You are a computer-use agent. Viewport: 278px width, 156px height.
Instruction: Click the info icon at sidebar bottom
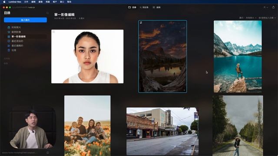pos(47,153)
